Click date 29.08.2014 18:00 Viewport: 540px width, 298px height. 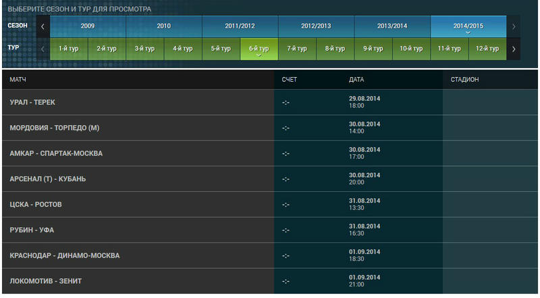(x=364, y=102)
